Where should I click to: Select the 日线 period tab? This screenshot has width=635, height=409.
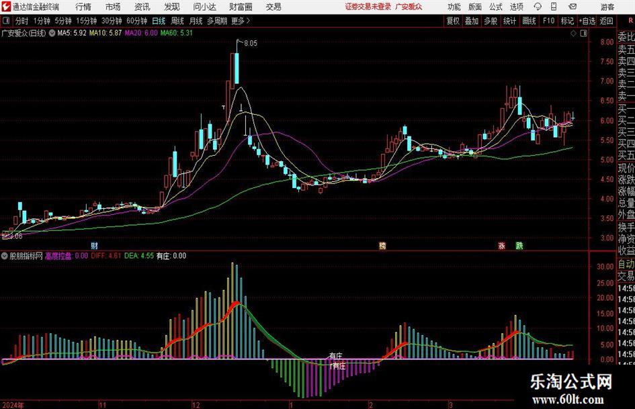click(x=159, y=21)
